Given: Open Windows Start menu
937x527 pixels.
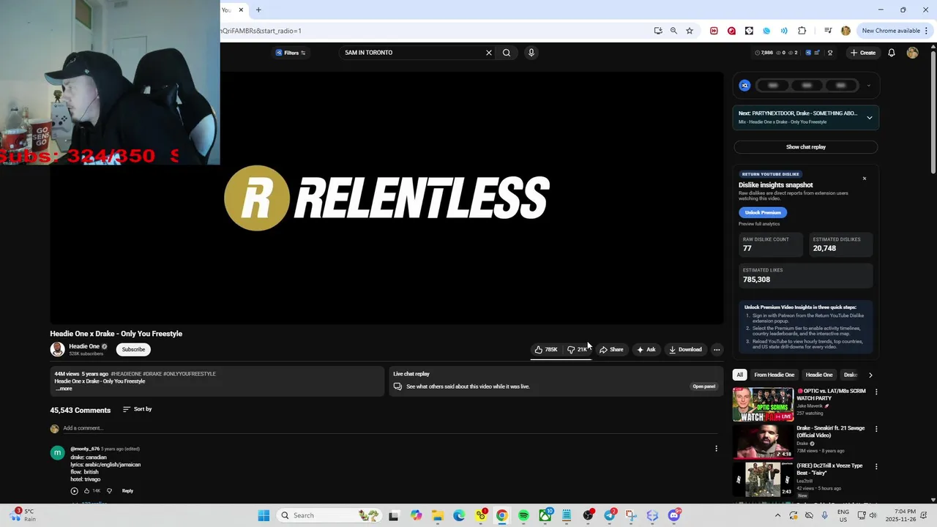Looking at the screenshot, I should click(264, 515).
